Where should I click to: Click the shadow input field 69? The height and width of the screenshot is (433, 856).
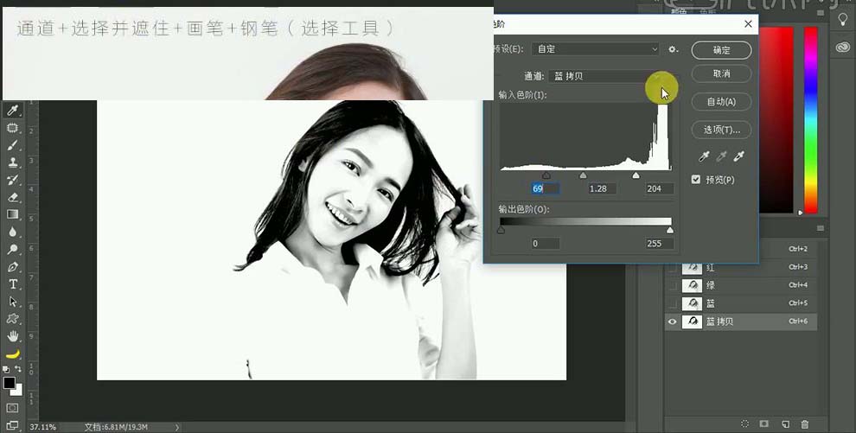click(545, 188)
